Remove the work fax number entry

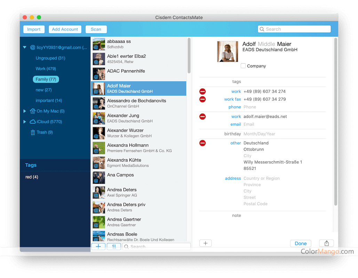coord(202,99)
